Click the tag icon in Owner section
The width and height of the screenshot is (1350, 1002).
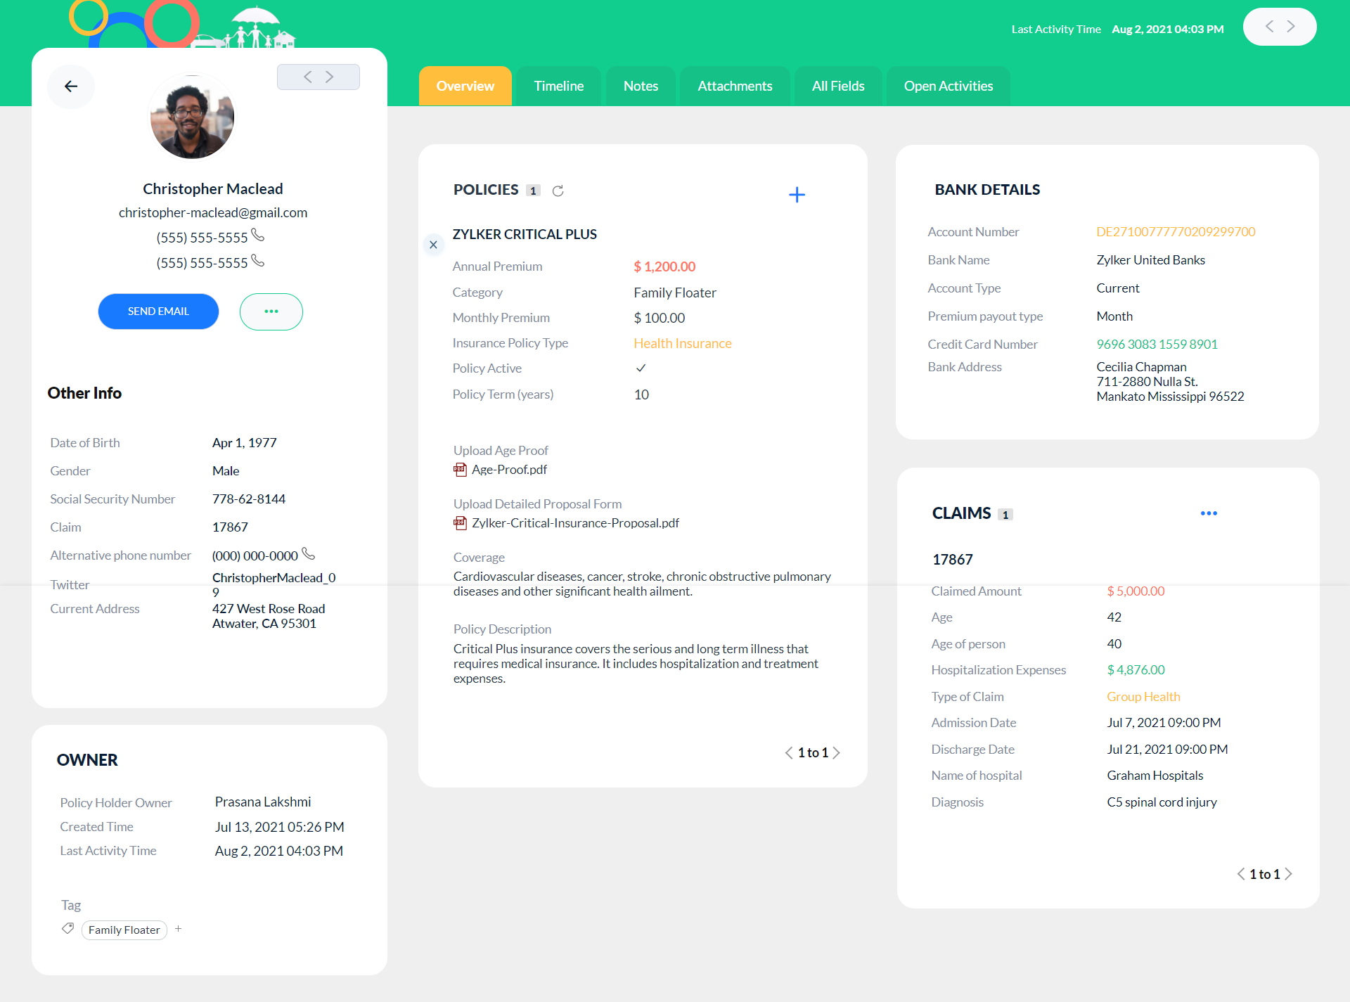click(67, 929)
